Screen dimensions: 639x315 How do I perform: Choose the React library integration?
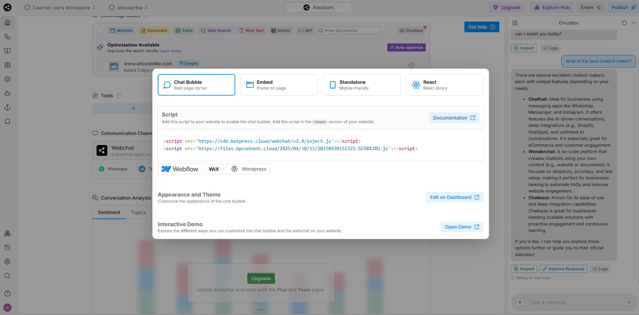(x=445, y=84)
